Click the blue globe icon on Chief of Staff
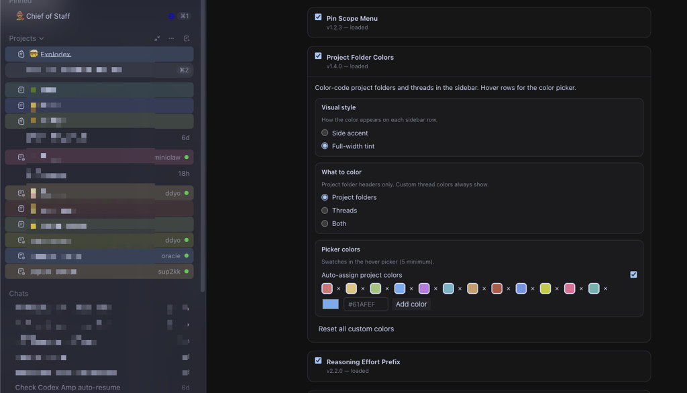 171,16
